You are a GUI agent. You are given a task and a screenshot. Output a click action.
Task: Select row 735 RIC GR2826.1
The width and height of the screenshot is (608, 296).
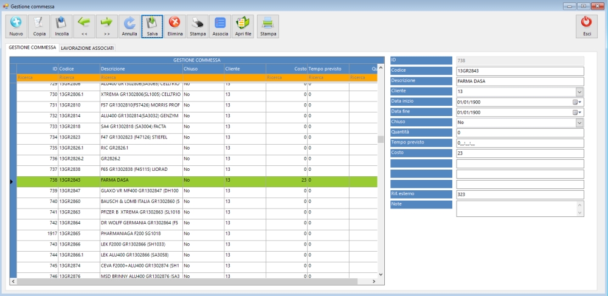pos(197,148)
